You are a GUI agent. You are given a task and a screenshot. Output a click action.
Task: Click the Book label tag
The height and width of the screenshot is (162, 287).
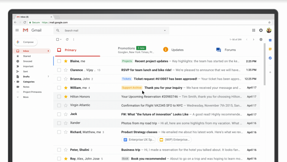tap(125, 159)
